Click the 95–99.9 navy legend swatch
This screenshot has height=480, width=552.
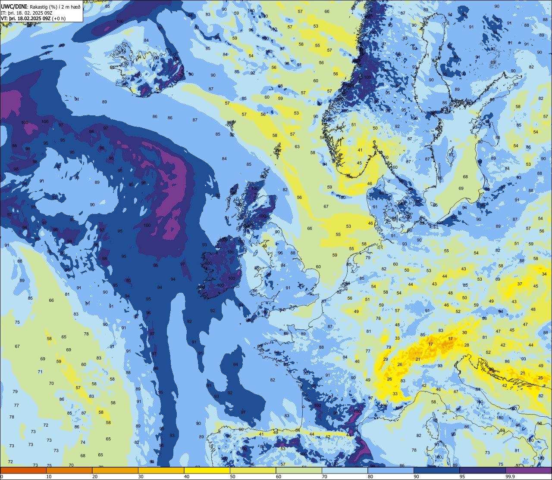click(x=483, y=471)
